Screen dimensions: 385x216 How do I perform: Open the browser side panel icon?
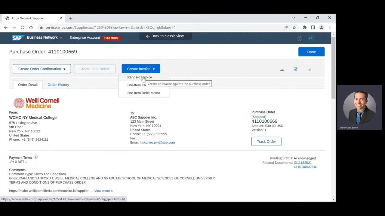coord(313,27)
